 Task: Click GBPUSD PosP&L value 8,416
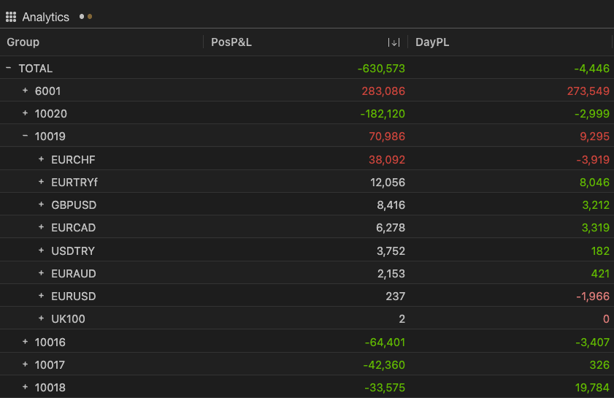[391, 205]
